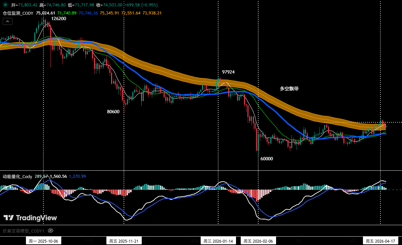Screen dimensions: 402x245
Task: Click the 周三 2026-01-14 date marker
Action: point(219,240)
